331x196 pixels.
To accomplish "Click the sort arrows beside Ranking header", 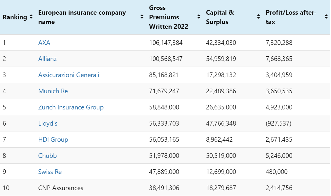I will [31, 17].
